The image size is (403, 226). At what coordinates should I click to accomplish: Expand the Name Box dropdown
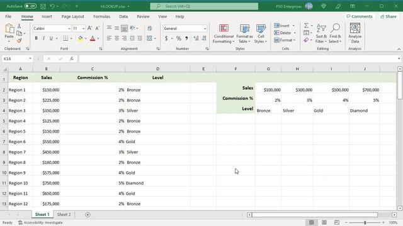point(30,58)
